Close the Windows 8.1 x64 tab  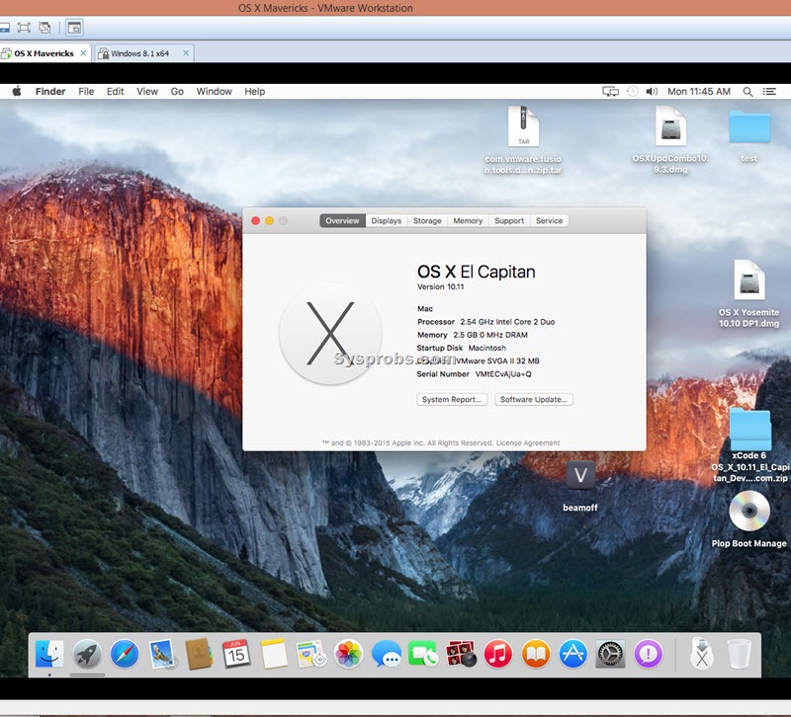(186, 53)
